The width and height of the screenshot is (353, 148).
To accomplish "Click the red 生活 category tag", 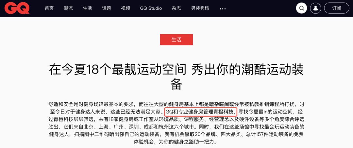I will [176, 39].
